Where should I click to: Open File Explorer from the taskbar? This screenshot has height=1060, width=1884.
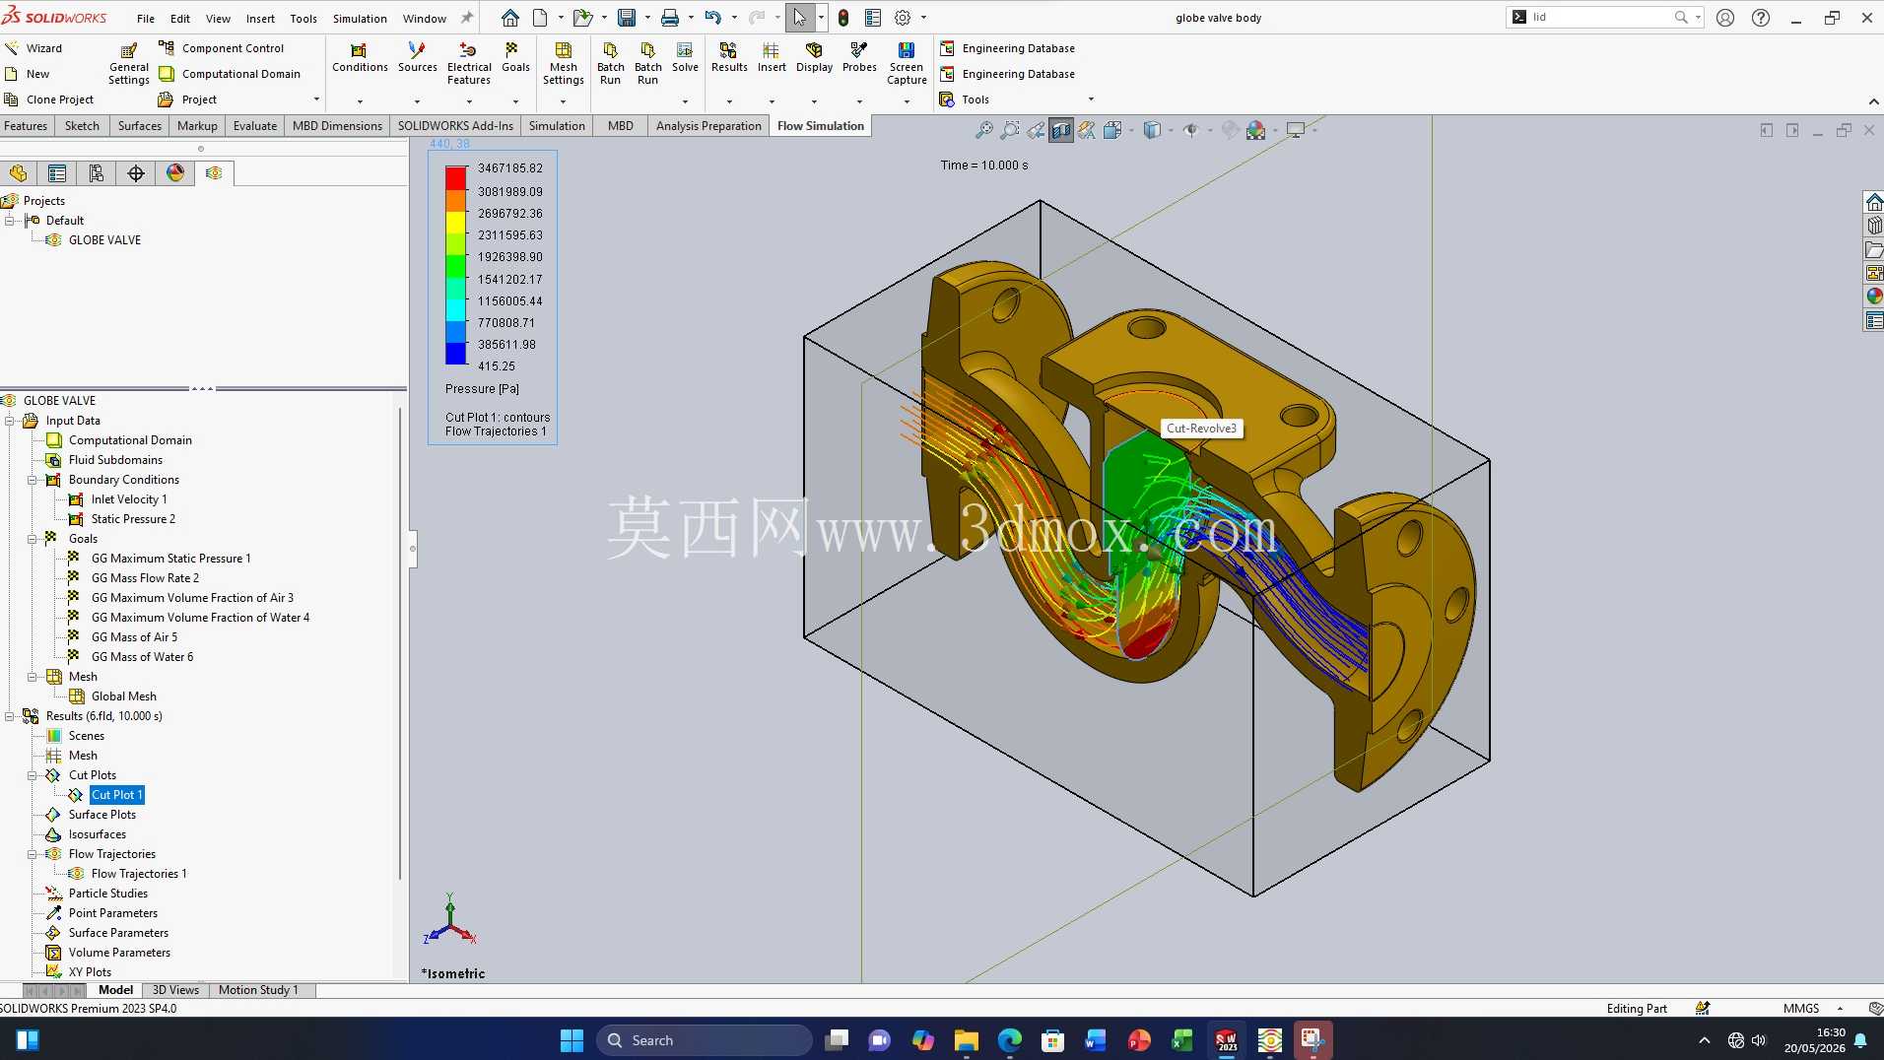tap(966, 1040)
